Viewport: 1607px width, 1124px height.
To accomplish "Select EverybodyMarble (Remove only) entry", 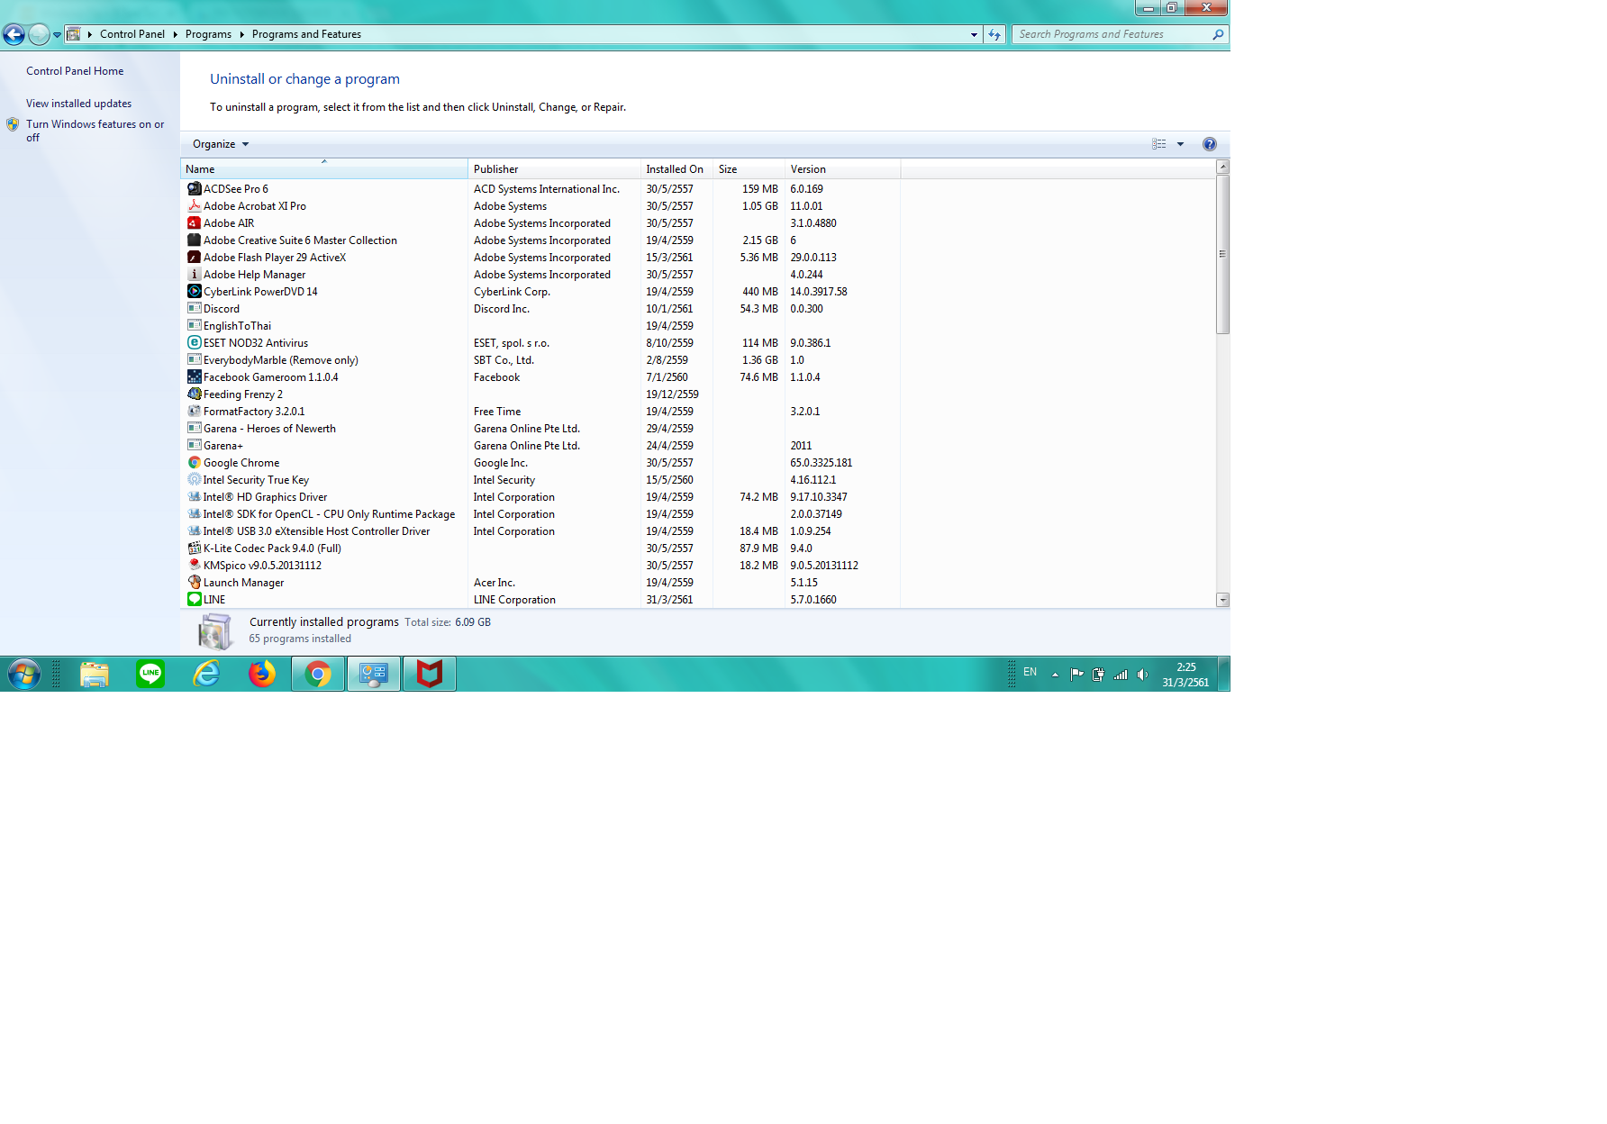I will click(x=540, y=359).
